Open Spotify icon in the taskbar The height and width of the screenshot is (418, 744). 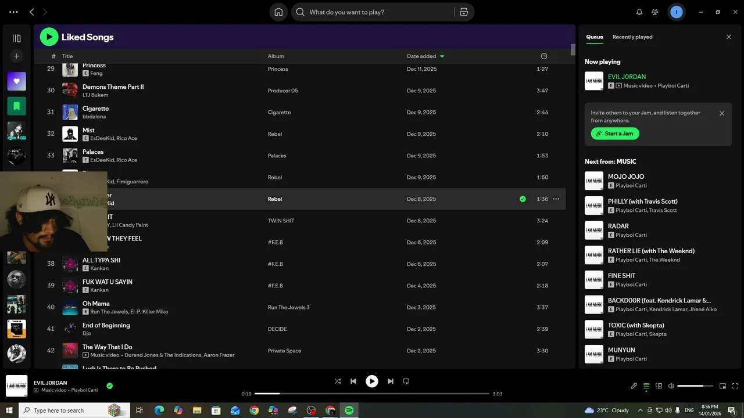click(x=349, y=410)
